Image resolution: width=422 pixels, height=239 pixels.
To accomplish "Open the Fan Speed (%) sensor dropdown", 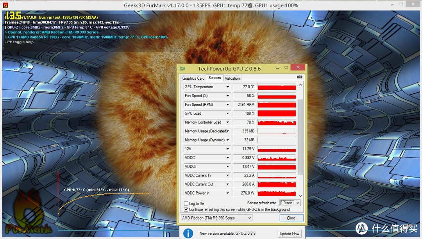I will 228,96.
